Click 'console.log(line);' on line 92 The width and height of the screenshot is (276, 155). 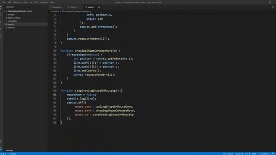(82, 99)
